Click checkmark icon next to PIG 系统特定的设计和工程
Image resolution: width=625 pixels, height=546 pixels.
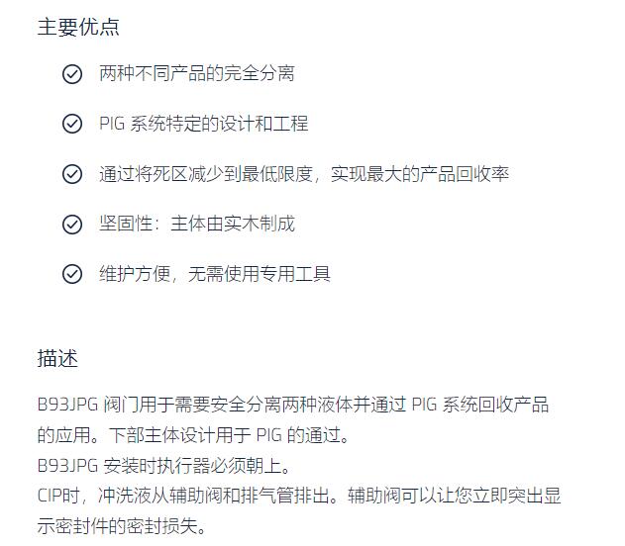(x=72, y=124)
